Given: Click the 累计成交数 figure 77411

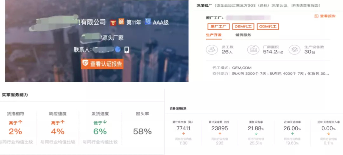Looking at the screenshot, I should (x=183, y=128).
